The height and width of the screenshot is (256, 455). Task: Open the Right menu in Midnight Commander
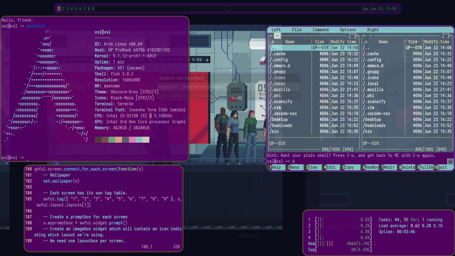coord(373,30)
